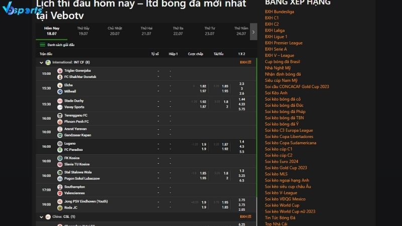Click Ararat Yerevan team crest
The image size is (402, 226).
60,129
